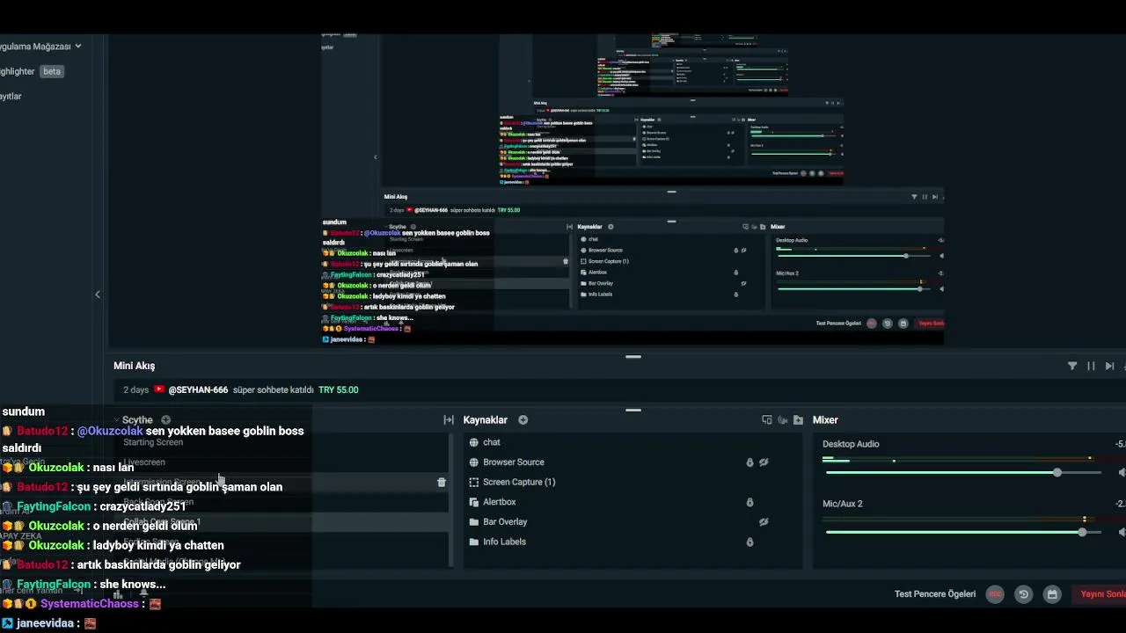Click the scene transitions icon beside Kaynaklar
The width and height of the screenshot is (1126, 633).
point(448,420)
